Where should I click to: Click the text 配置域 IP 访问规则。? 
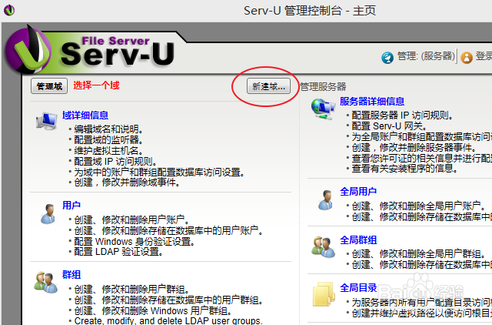pyautogui.click(x=115, y=162)
